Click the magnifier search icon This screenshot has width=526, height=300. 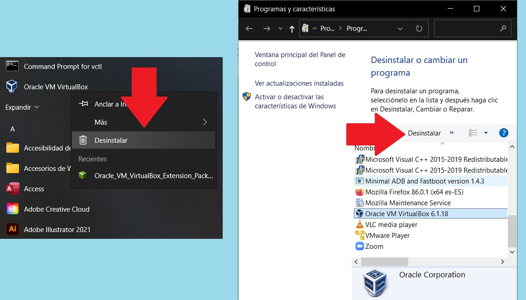tap(503, 29)
